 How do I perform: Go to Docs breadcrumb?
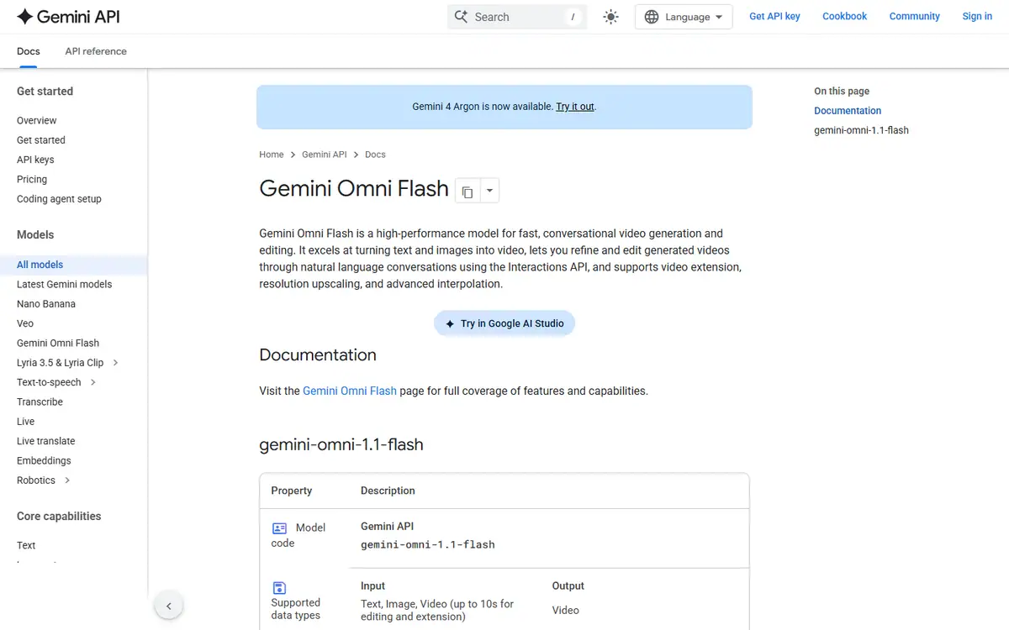click(x=375, y=155)
